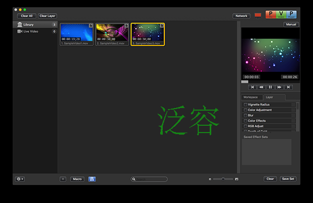The image size is (313, 203).
Task: Expand the Color Effects row options
Action: [x=293, y=121]
